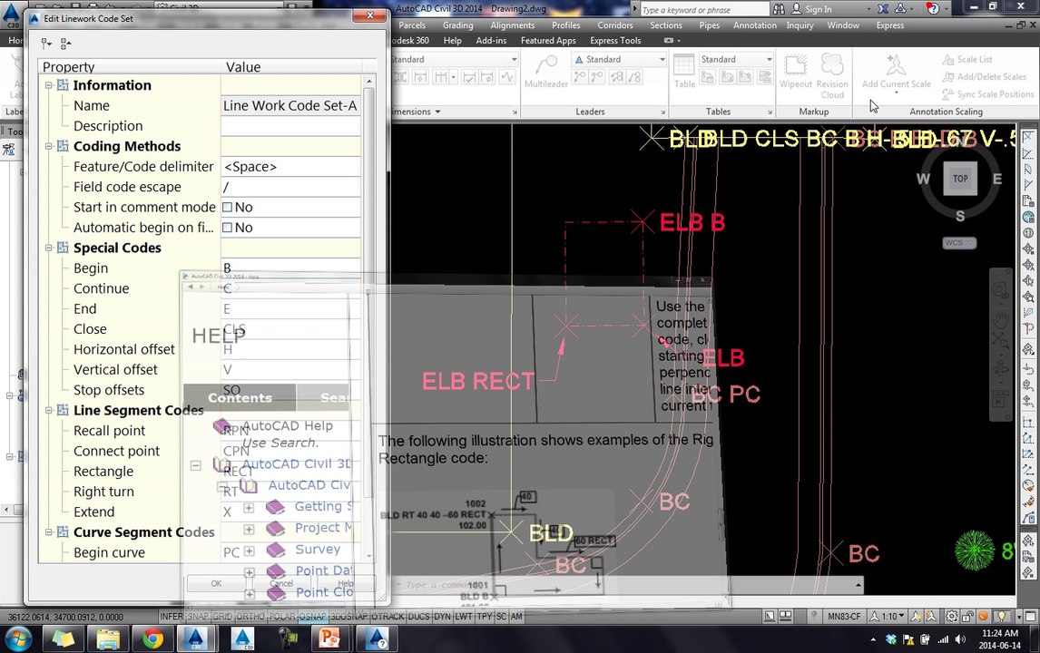Click the add leader icon in Leaders panel
The height and width of the screenshot is (653, 1040).
(x=580, y=77)
